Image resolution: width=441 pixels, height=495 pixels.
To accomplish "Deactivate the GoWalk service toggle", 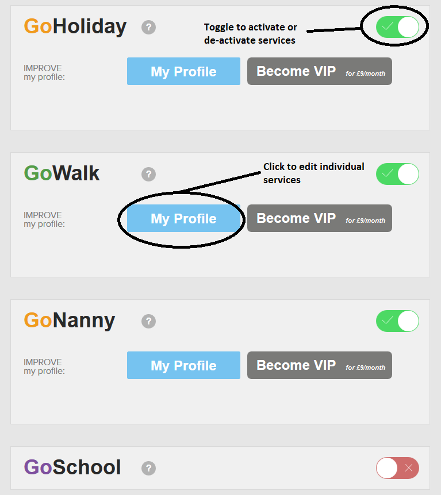I will click(397, 174).
